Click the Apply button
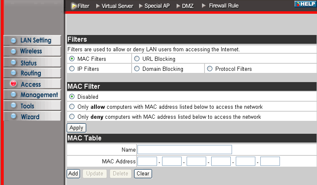This screenshot has width=317, height=185. 76,128
